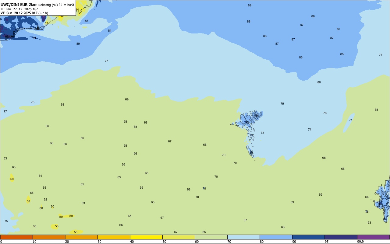Click the "50" legend tick label
The height and width of the screenshot is (244, 390).
click(x=164, y=242)
